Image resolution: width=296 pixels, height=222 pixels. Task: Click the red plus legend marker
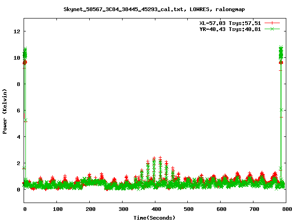[272, 23]
